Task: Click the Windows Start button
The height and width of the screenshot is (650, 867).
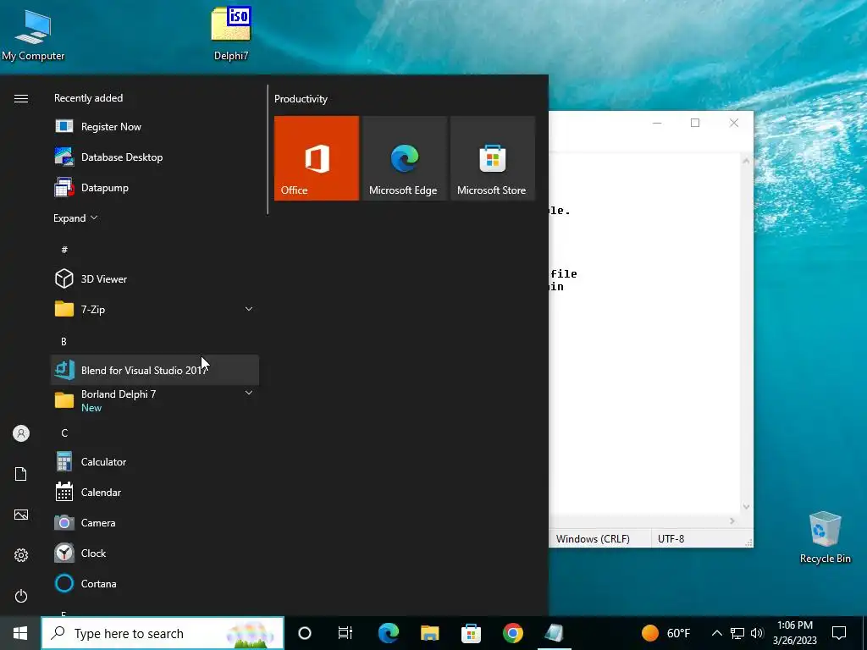Action: pyautogui.click(x=20, y=633)
